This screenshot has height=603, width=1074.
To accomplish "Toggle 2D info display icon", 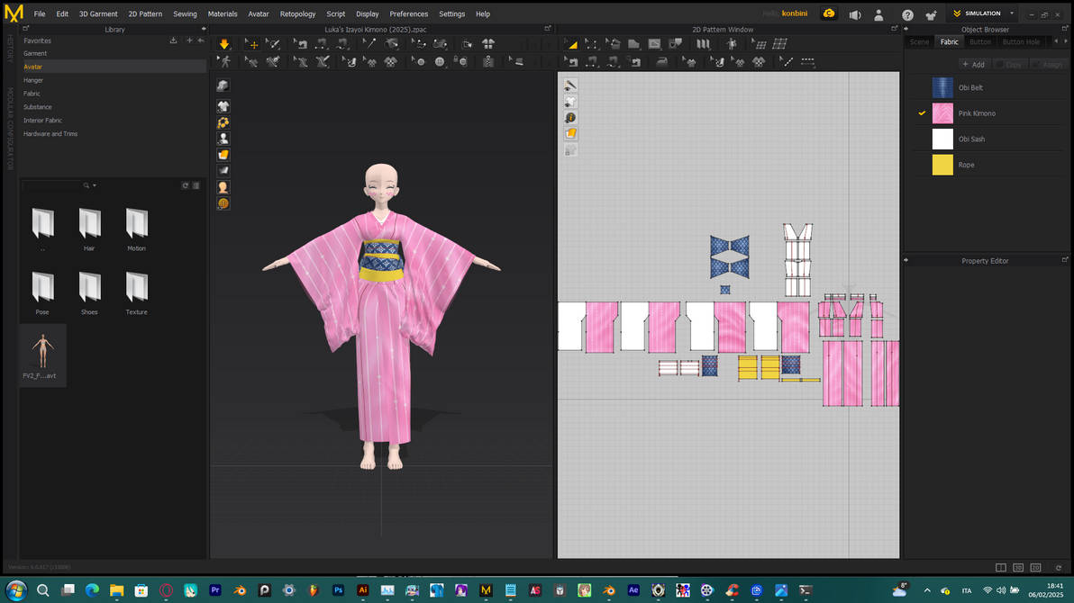I will (569, 118).
